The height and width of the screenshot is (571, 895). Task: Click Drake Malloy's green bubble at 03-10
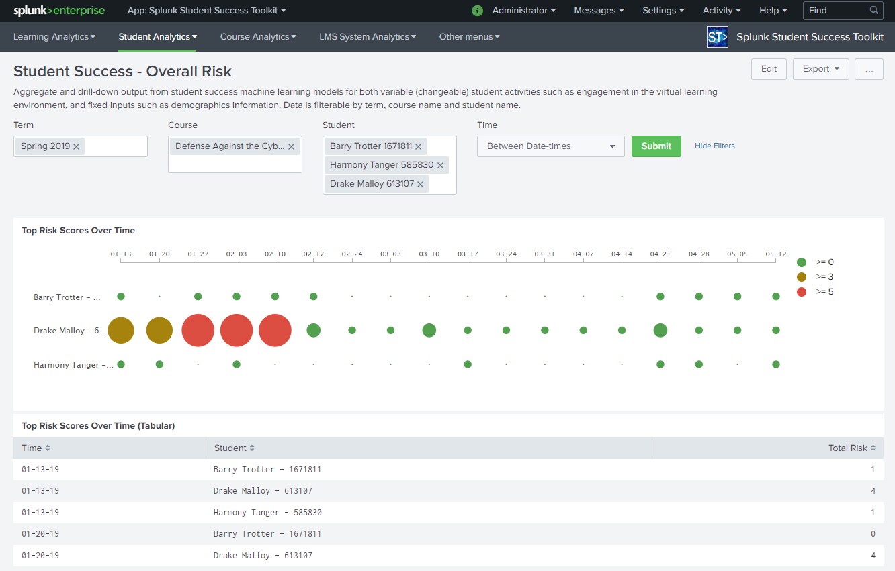coord(429,330)
